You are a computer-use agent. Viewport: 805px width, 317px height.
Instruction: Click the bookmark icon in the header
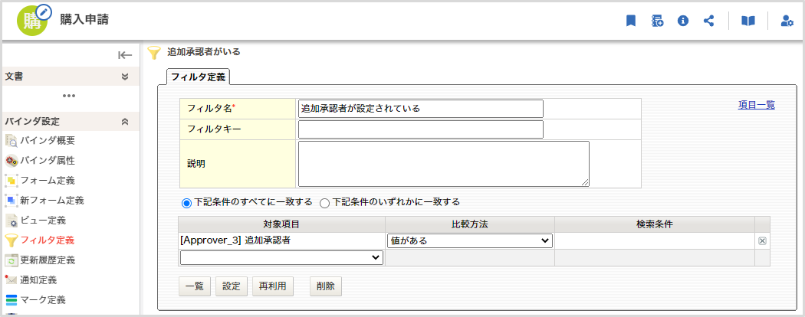tap(631, 21)
